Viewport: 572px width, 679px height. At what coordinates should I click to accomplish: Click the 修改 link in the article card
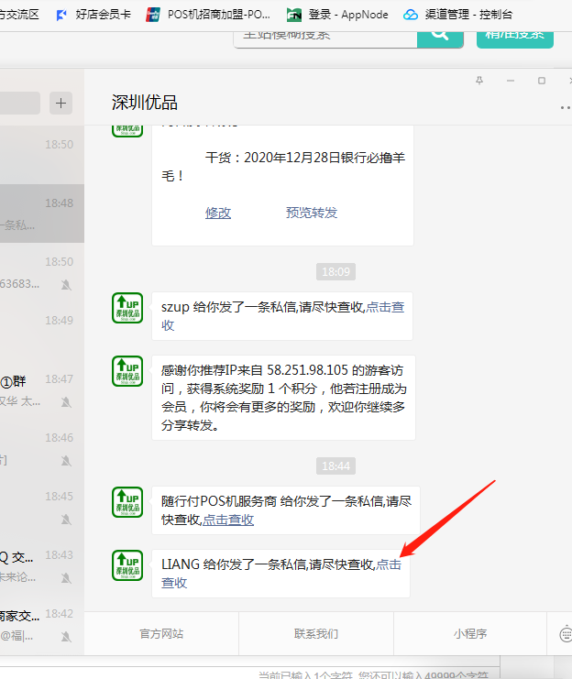coord(218,213)
